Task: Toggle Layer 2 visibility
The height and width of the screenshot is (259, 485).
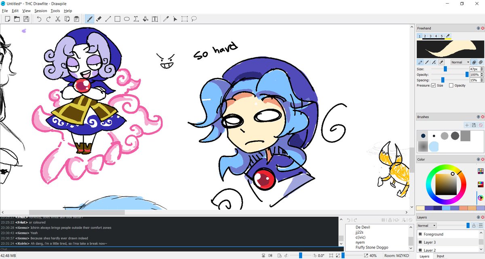Action: (x=420, y=250)
